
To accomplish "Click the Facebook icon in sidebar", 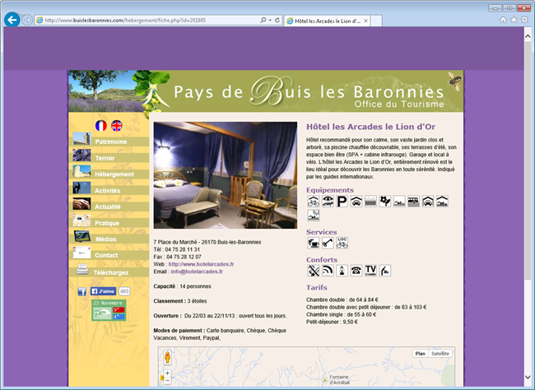I will pyautogui.click(x=81, y=291).
